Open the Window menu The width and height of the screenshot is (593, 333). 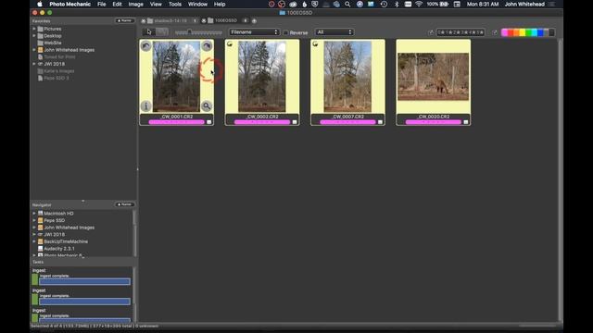coord(197,4)
